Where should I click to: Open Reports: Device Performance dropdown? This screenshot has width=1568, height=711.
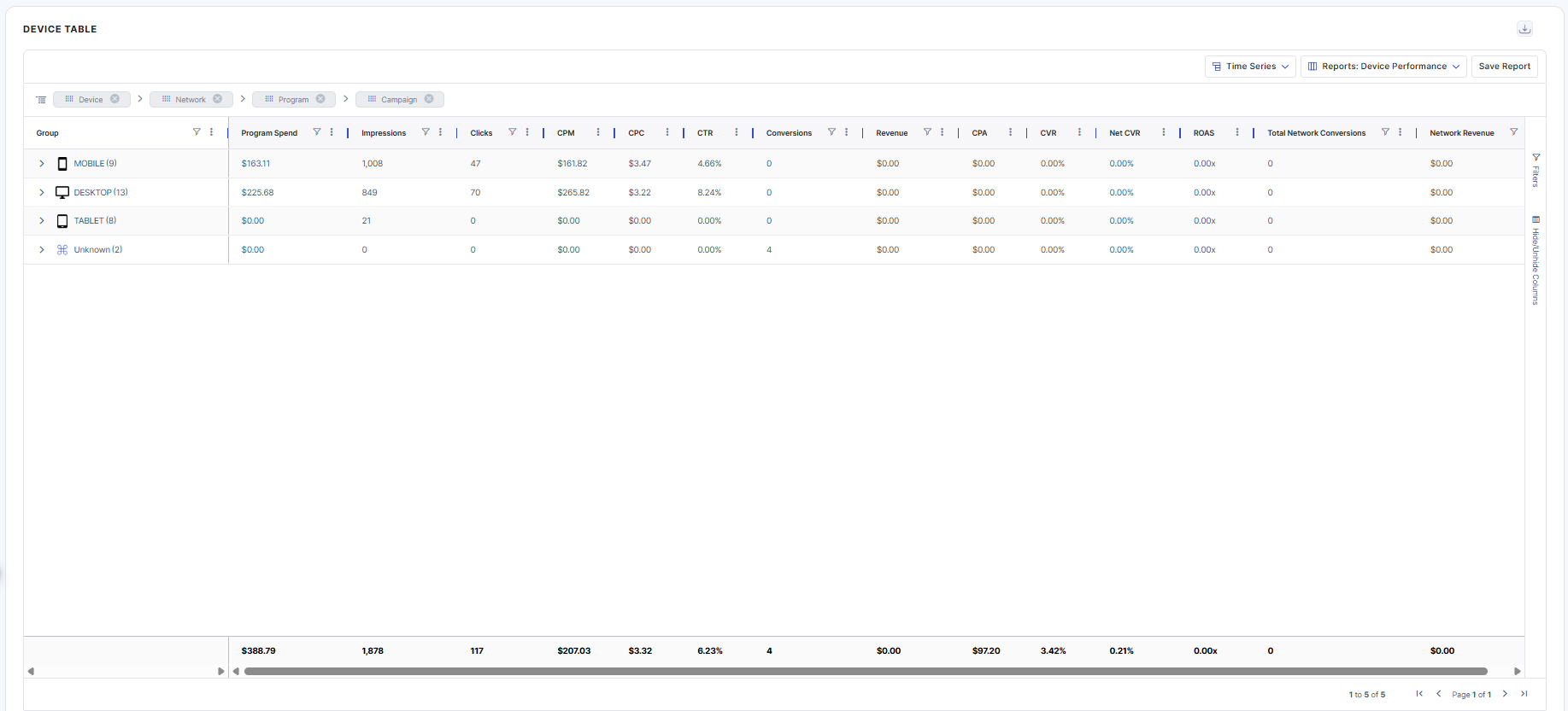point(1383,67)
